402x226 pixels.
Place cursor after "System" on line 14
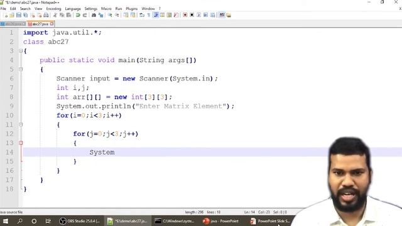click(x=115, y=152)
